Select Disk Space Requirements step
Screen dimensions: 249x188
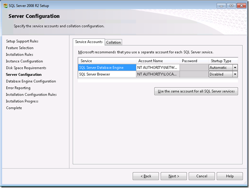(26, 68)
